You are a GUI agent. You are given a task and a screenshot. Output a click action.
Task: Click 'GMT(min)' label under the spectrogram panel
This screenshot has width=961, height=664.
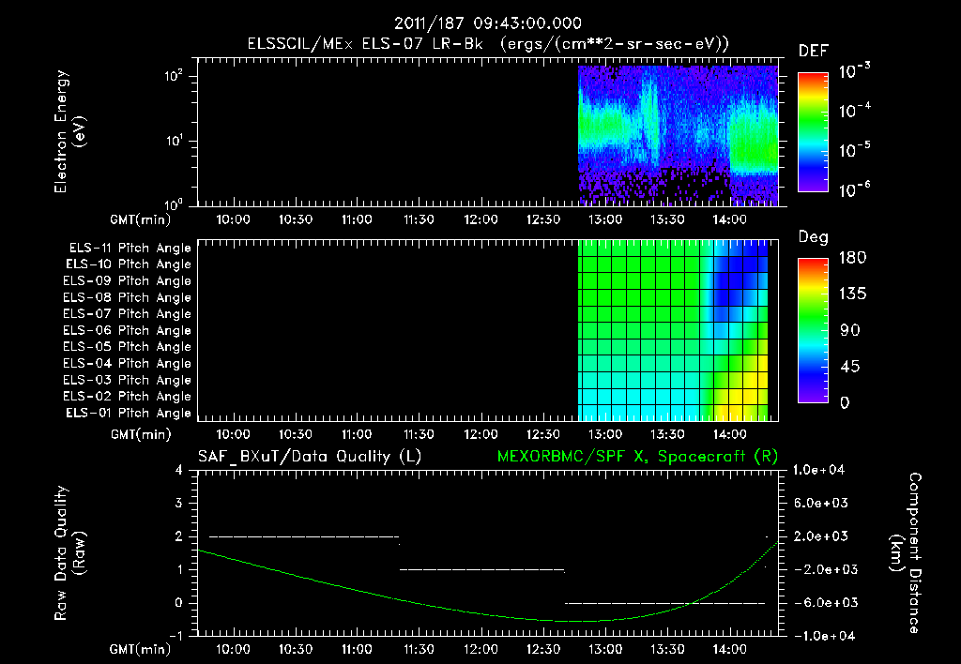tap(141, 219)
